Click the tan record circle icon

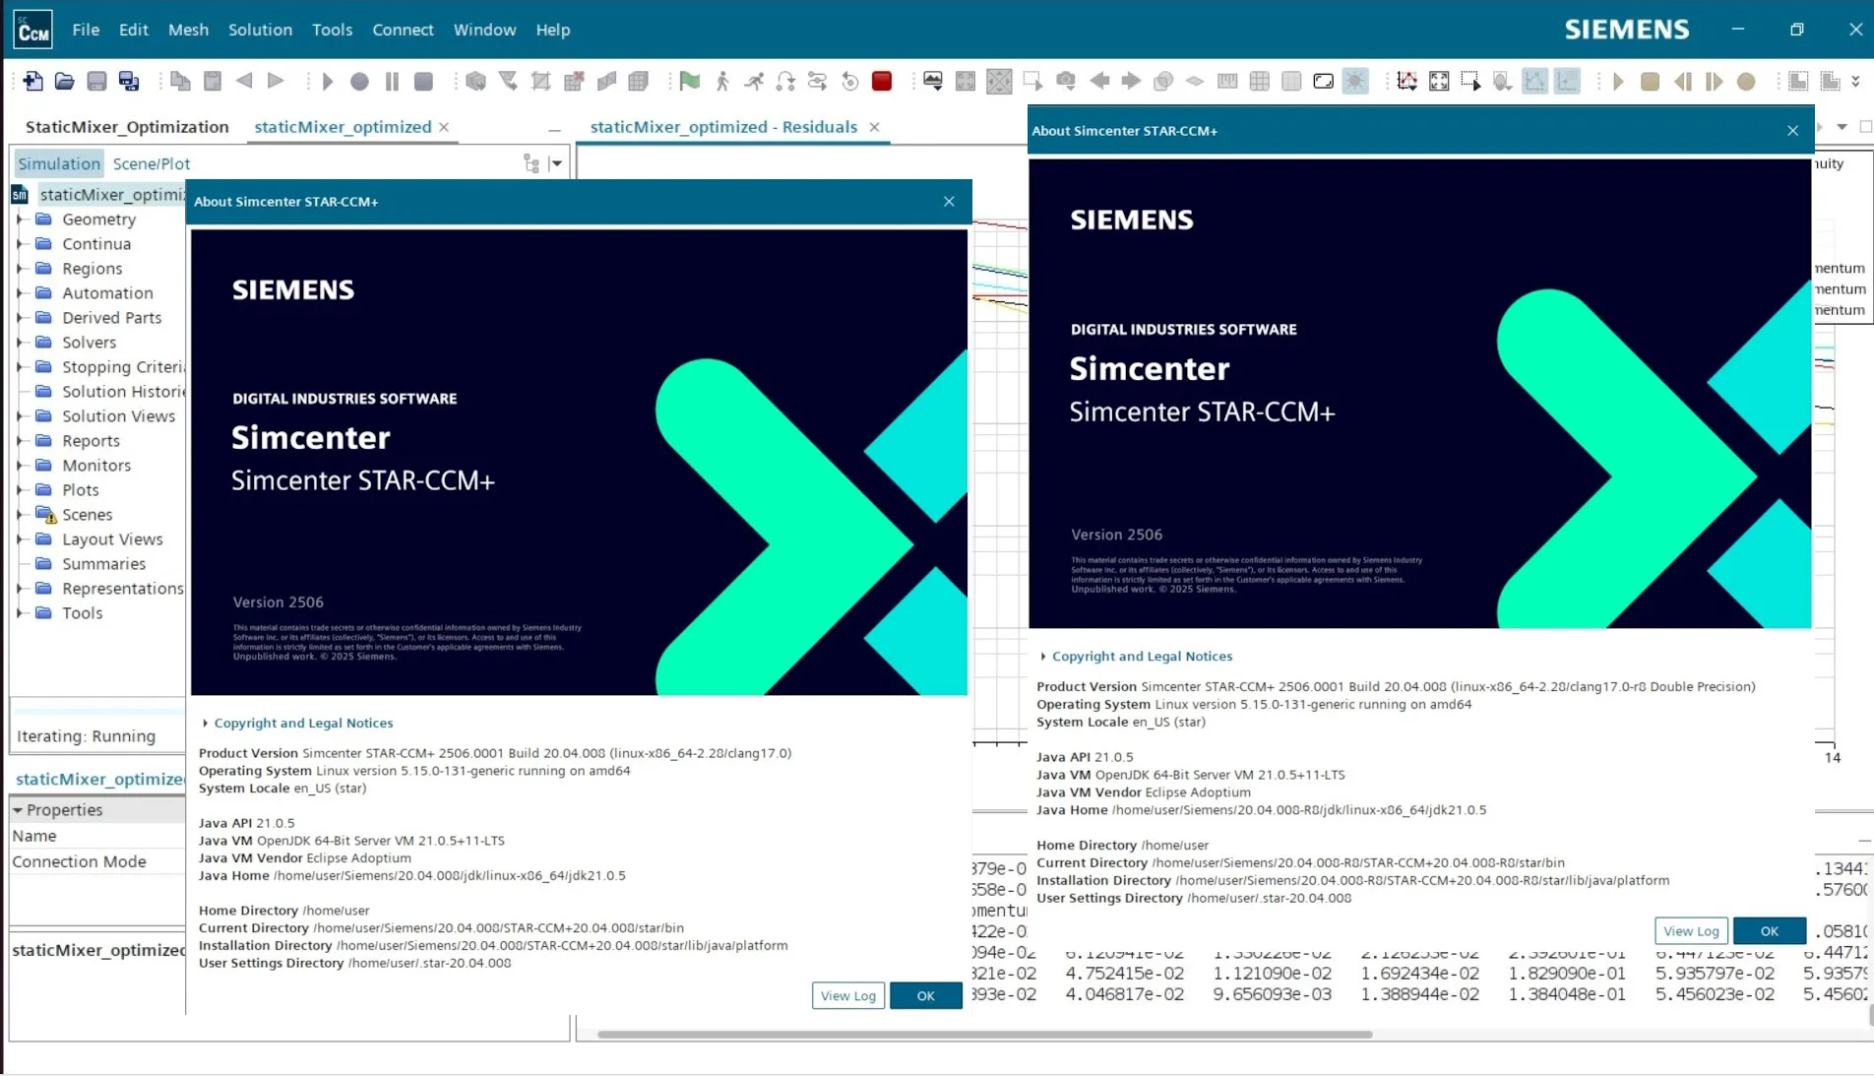pos(1746,82)
